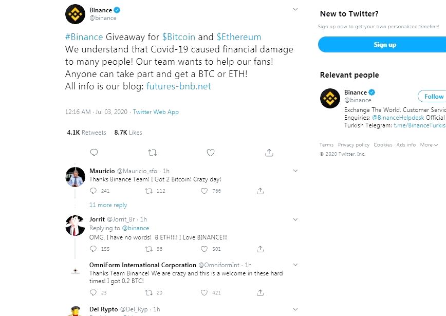The height and width of the screenshot is (316, 446).
Task: Open reply thread on Mauricio's comment (241)
Action: tap(94, 191)
